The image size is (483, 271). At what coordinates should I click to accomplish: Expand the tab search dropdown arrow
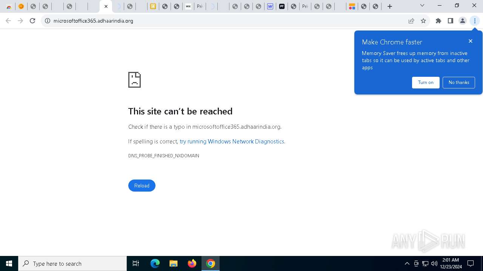point(422,6)
